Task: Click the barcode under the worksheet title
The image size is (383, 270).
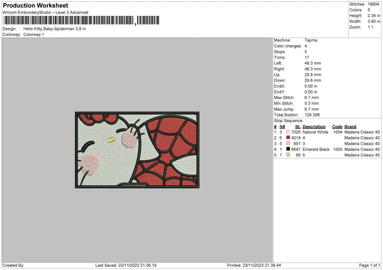Action: pos(81,20)
